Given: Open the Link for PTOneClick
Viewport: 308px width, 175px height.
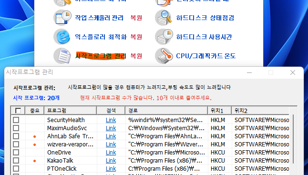Looking at the screenshot, I should click(111, 168).
